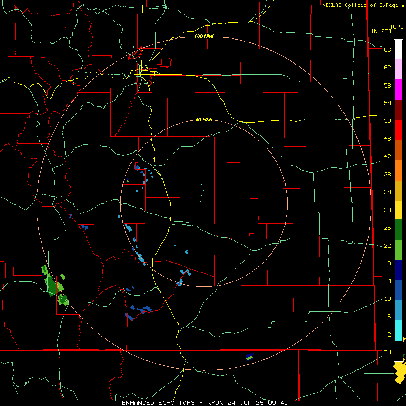The image size is (406, 406).
Task: Select the 26 legend value
Action: click(388, 228)
